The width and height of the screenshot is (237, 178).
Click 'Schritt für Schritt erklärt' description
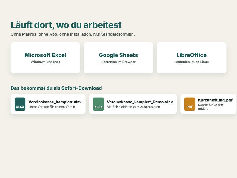210,107
